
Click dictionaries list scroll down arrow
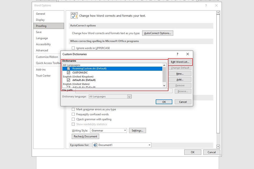[x=164, y=86]
